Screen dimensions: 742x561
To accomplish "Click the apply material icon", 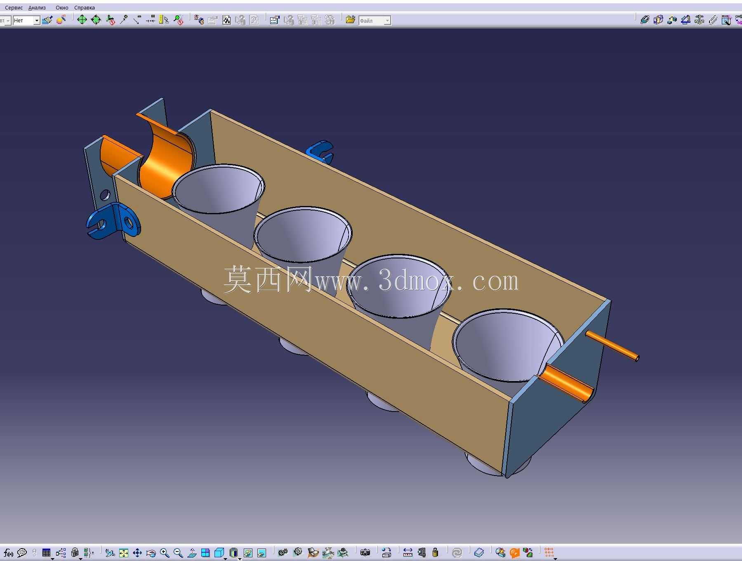I will click(61, 20).
